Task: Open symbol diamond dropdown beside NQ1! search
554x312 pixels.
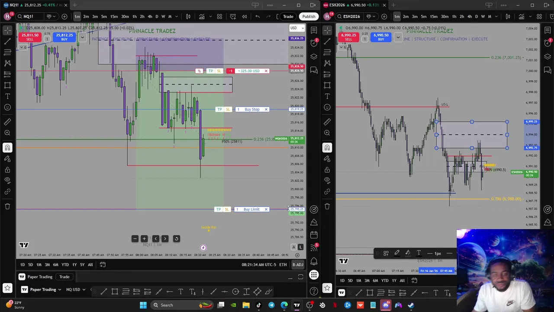Action: [x=50, y=16]
